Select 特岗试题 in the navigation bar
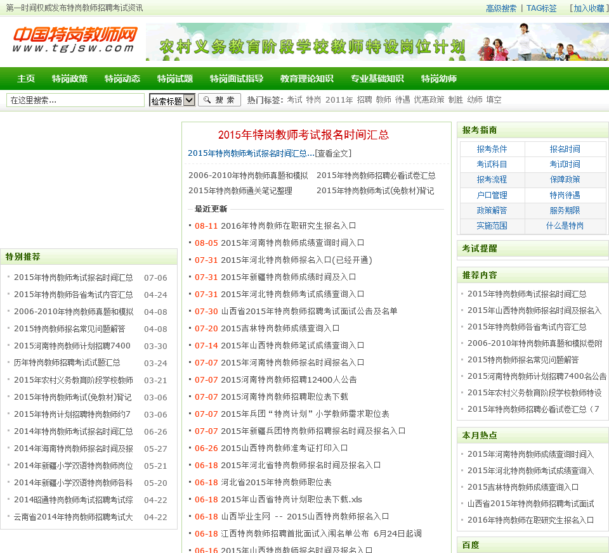The height and width of the screenshot is (553, 609). click(175, 79)
